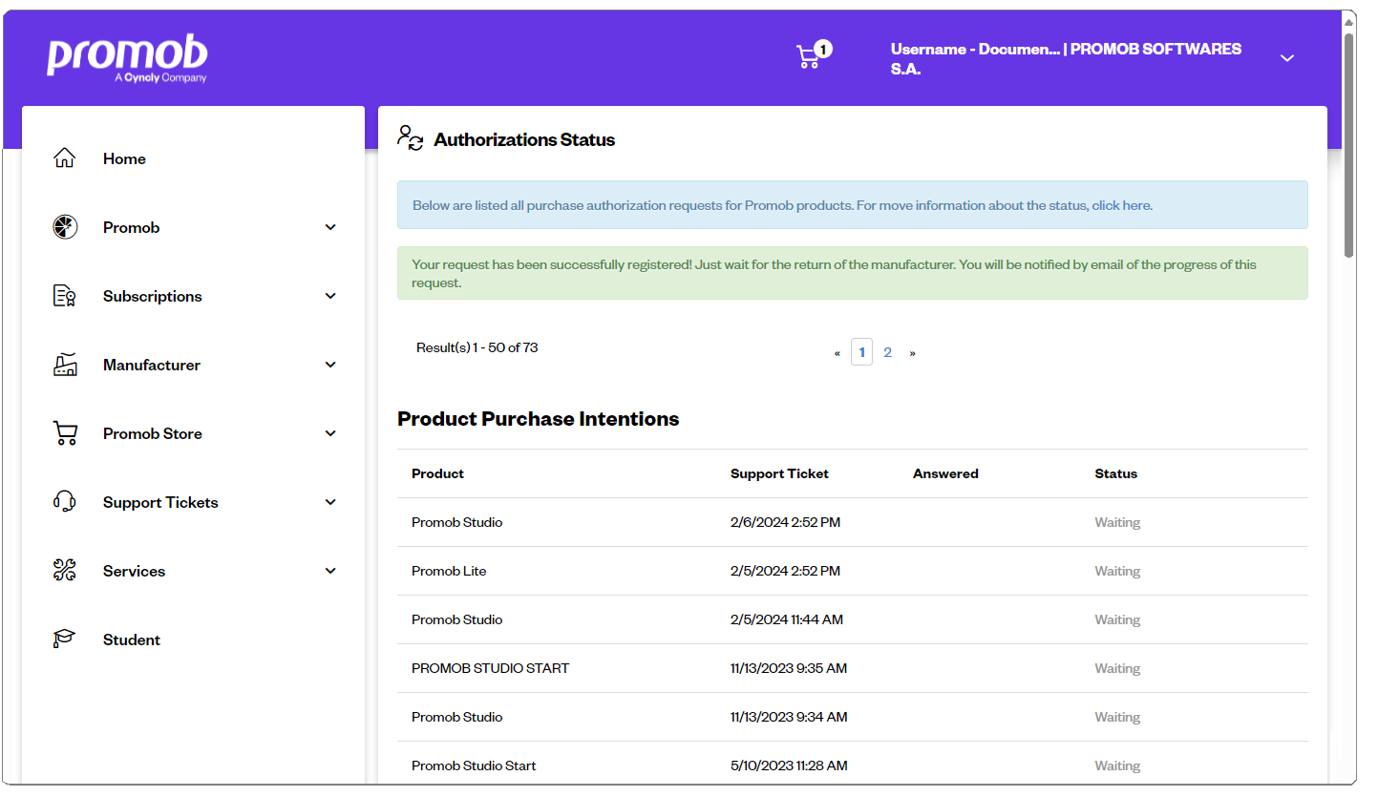Viewport: 1377px width, 797px height.
Task: Expand the Promob Store menu chevron
Action: [330, 433]
